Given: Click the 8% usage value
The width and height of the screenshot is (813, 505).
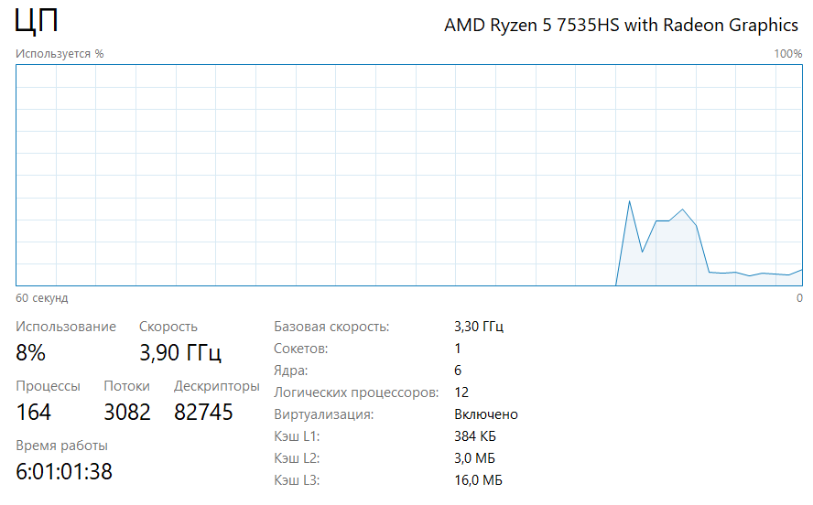Looking at the screenshot, I should pos(30,353).
